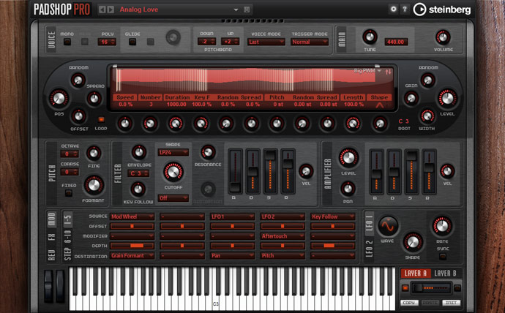
Task: Click the Copy layer button
Action: coord(409,303)
